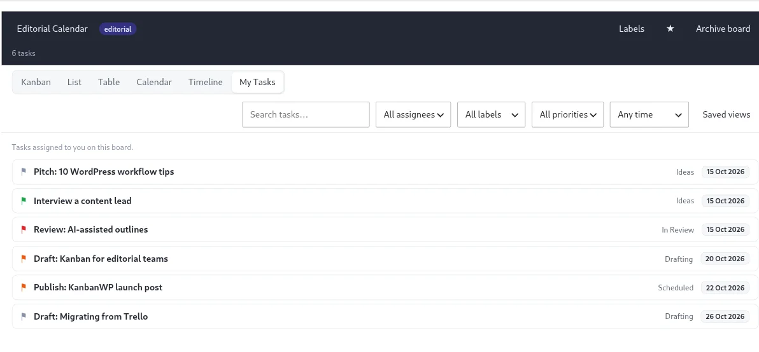Image resolution: width=759 pixels, height=352 pixels.
Task: Open Saved views
Action: [727, 114]
